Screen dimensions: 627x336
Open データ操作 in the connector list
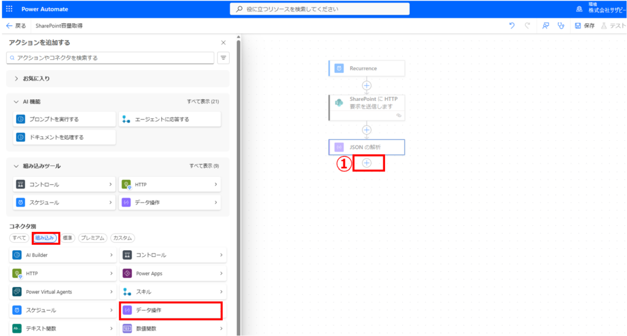point(170,310)
